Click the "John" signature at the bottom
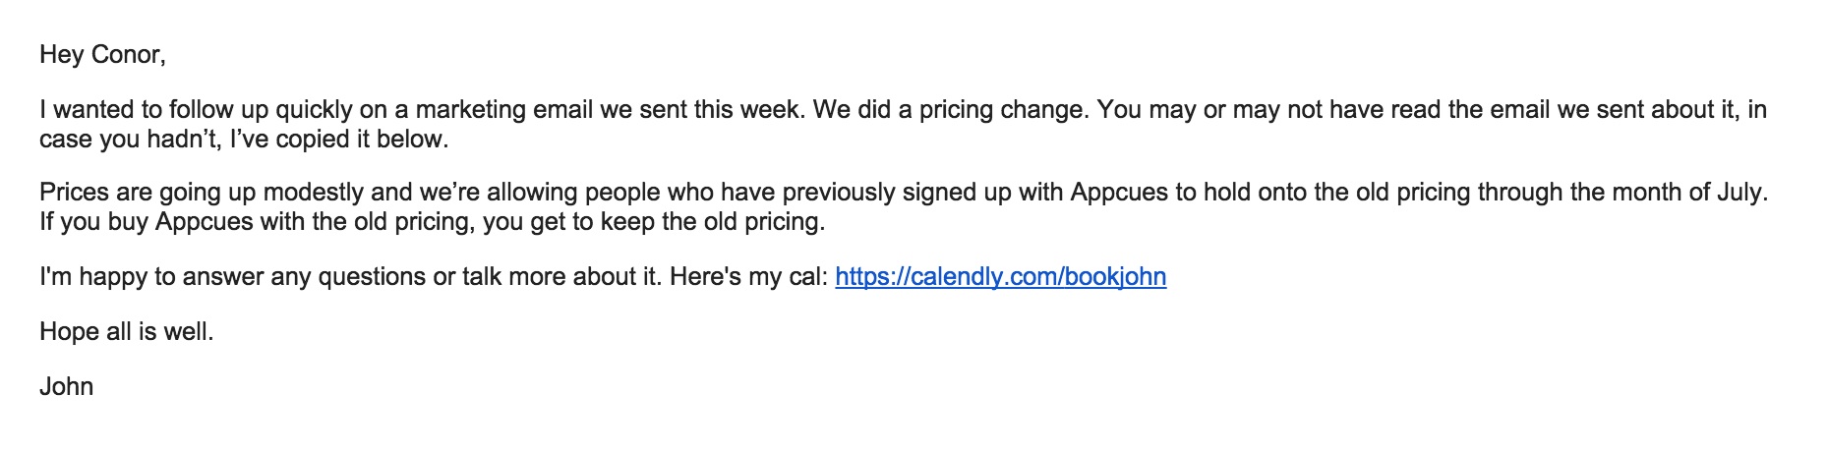The image size is (1827, 452). pyautogui.click(x=67, y=386)
